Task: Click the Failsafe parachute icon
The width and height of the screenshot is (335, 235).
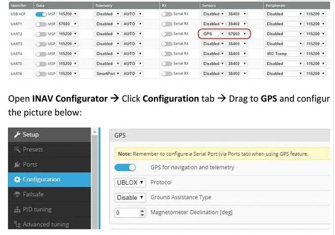Action: point(17,194)
